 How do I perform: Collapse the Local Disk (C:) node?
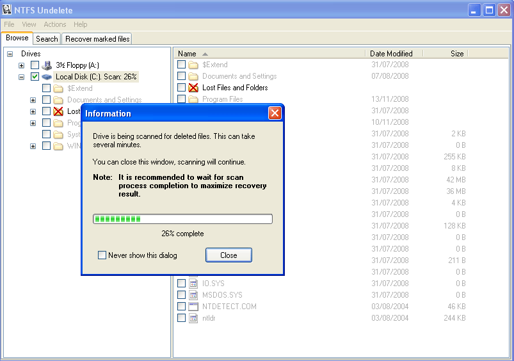pyautogui.click(x=21, y=77)
